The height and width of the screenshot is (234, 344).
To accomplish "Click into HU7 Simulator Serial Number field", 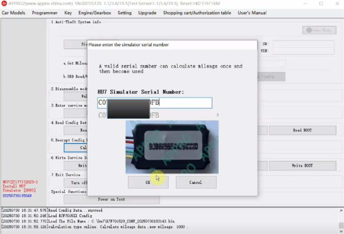I will [x=155, y=103].
